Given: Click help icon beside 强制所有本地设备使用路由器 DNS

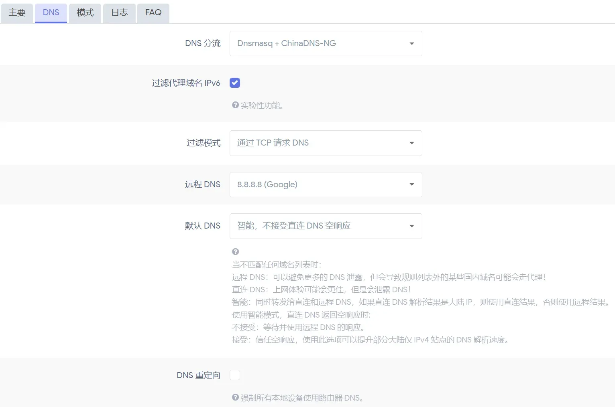Looking at the screenshot, I should coord(236,397).
